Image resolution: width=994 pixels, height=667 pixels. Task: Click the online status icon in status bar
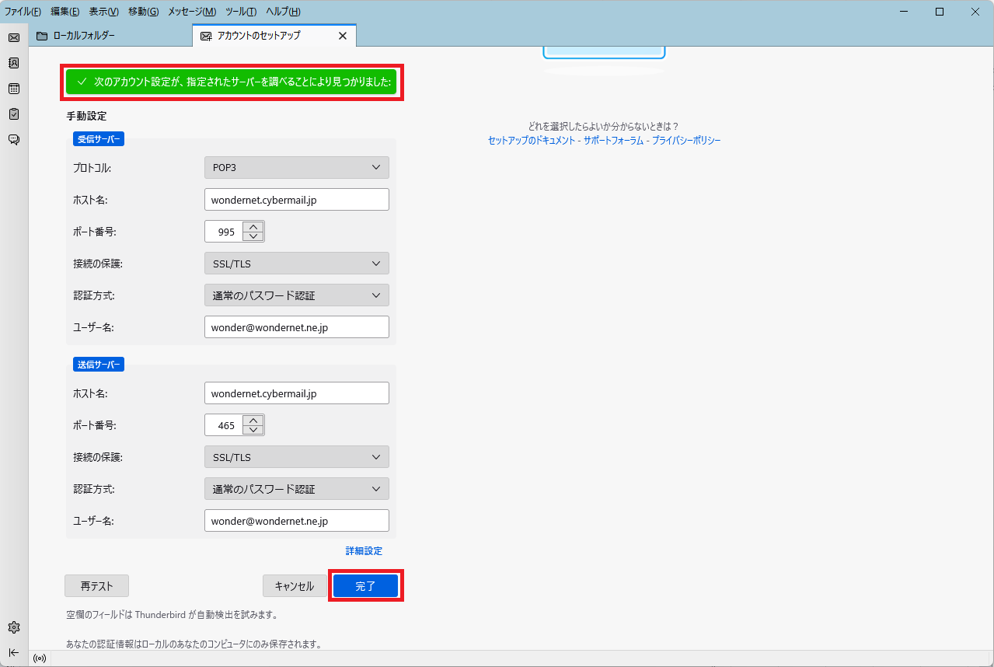40,658
